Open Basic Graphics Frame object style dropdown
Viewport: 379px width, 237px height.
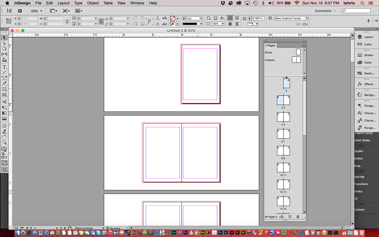[x=307, y=18]
